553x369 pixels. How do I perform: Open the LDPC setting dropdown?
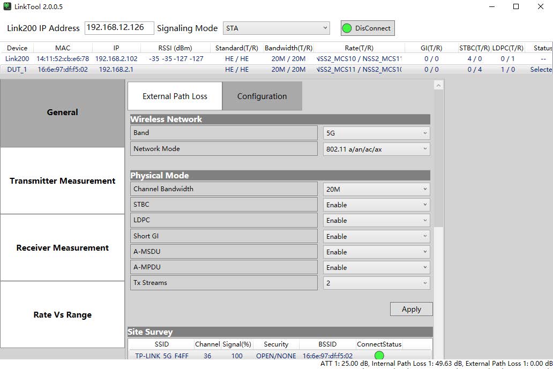point(376,221)
